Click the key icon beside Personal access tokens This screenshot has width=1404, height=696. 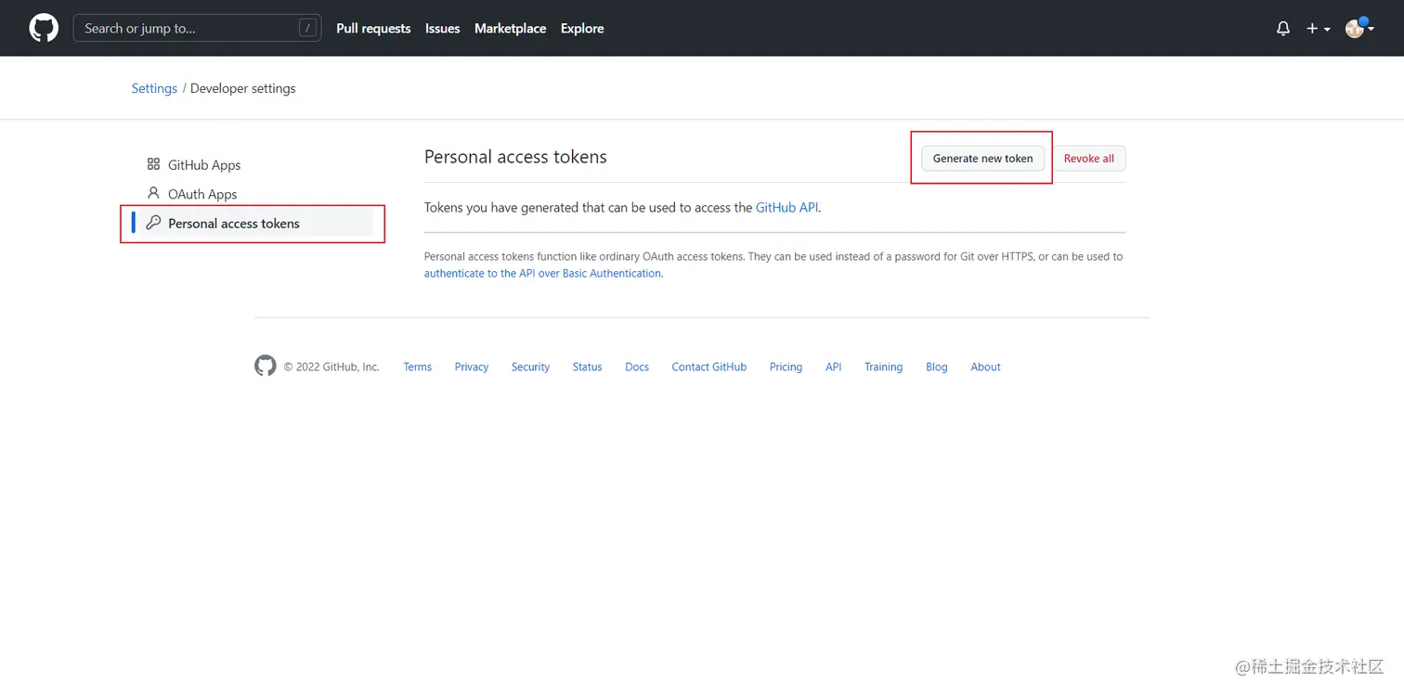pyautogui.click(x=153, y=223)
